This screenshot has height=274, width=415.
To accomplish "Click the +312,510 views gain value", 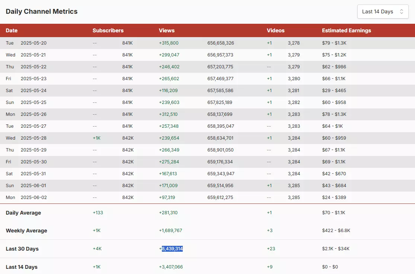I will click(x=168, y=114).
